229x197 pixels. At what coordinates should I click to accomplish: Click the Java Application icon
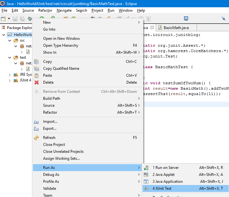[x=146, y=182]
